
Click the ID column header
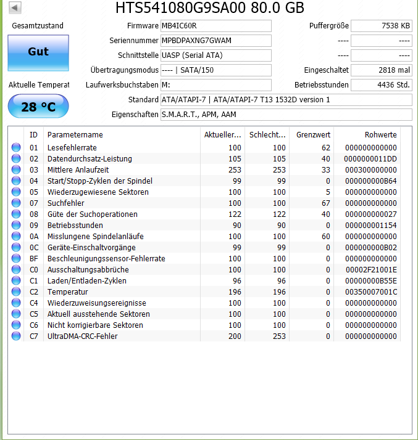coord(34,135)
